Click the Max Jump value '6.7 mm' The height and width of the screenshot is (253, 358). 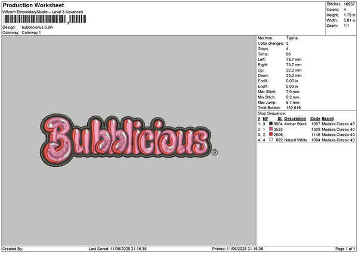coord(293,103)
